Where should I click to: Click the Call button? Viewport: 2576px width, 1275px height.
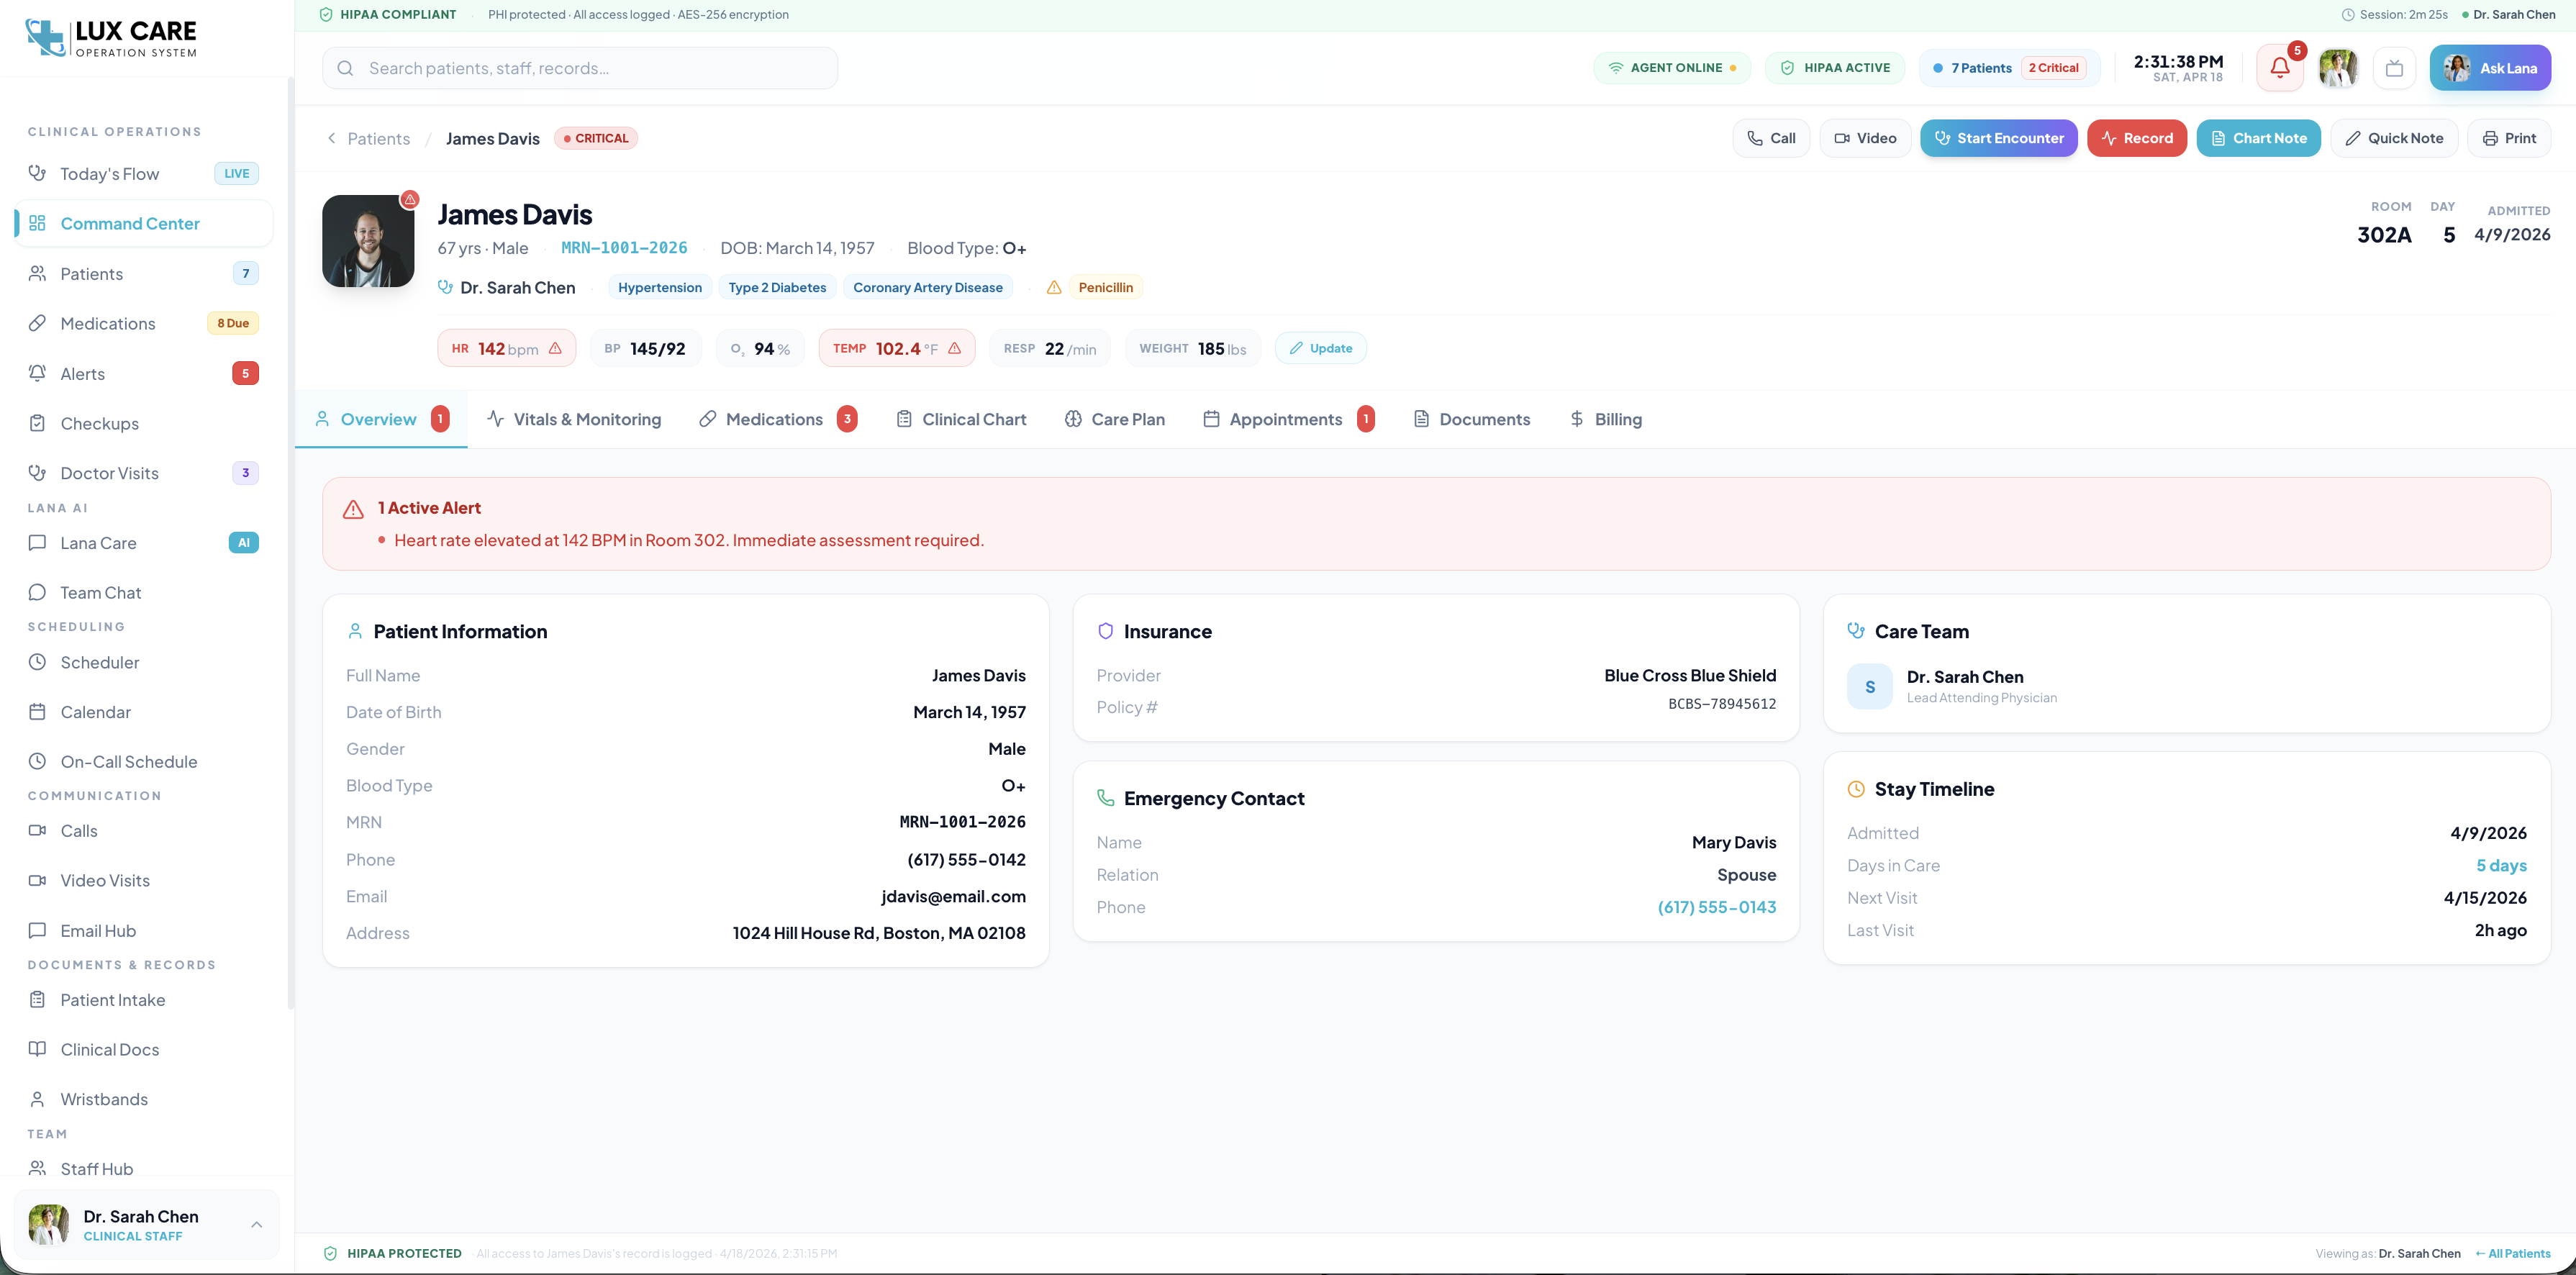(x=1771, y=138)
